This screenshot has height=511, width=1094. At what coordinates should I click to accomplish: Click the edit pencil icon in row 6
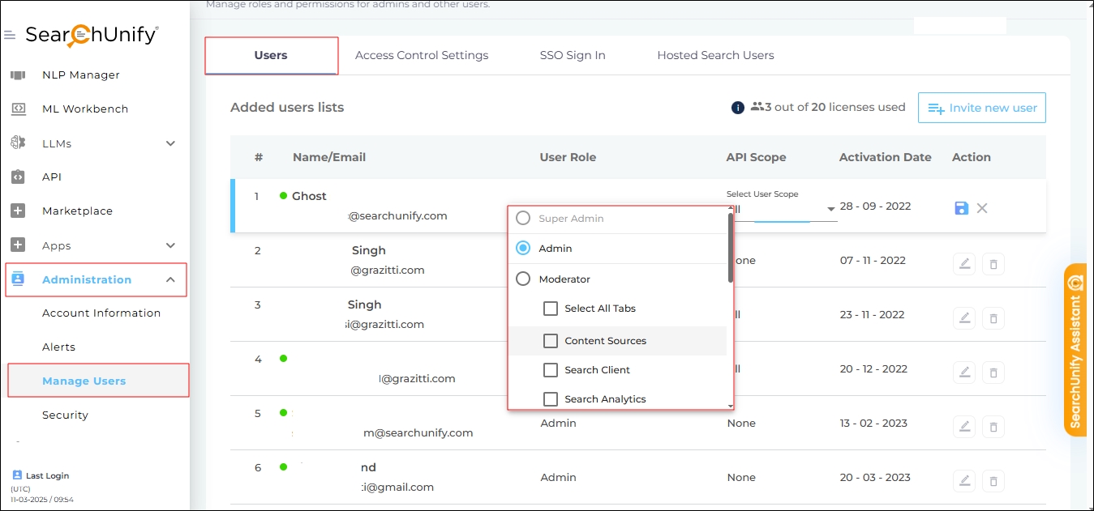(x=964, y=481)
